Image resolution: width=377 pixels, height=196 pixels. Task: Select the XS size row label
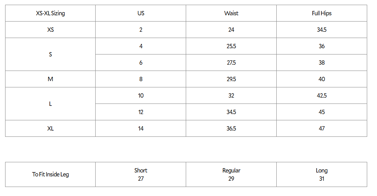pos(50,29)
